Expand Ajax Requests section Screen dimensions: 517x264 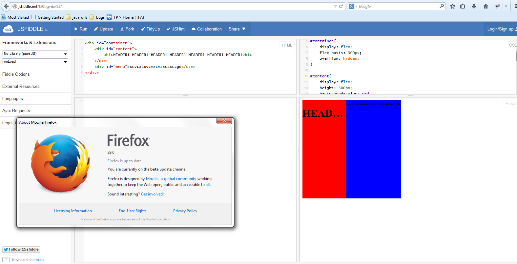(16, 111)
